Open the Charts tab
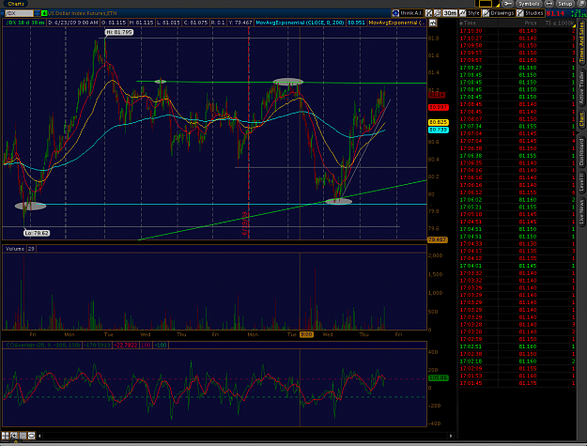 pos(16,4)
